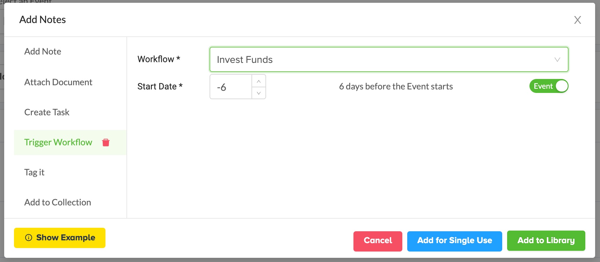Open the Workflow dropdown arrow
The width and height of the screenshot is (600, 262).
[557, 60]
